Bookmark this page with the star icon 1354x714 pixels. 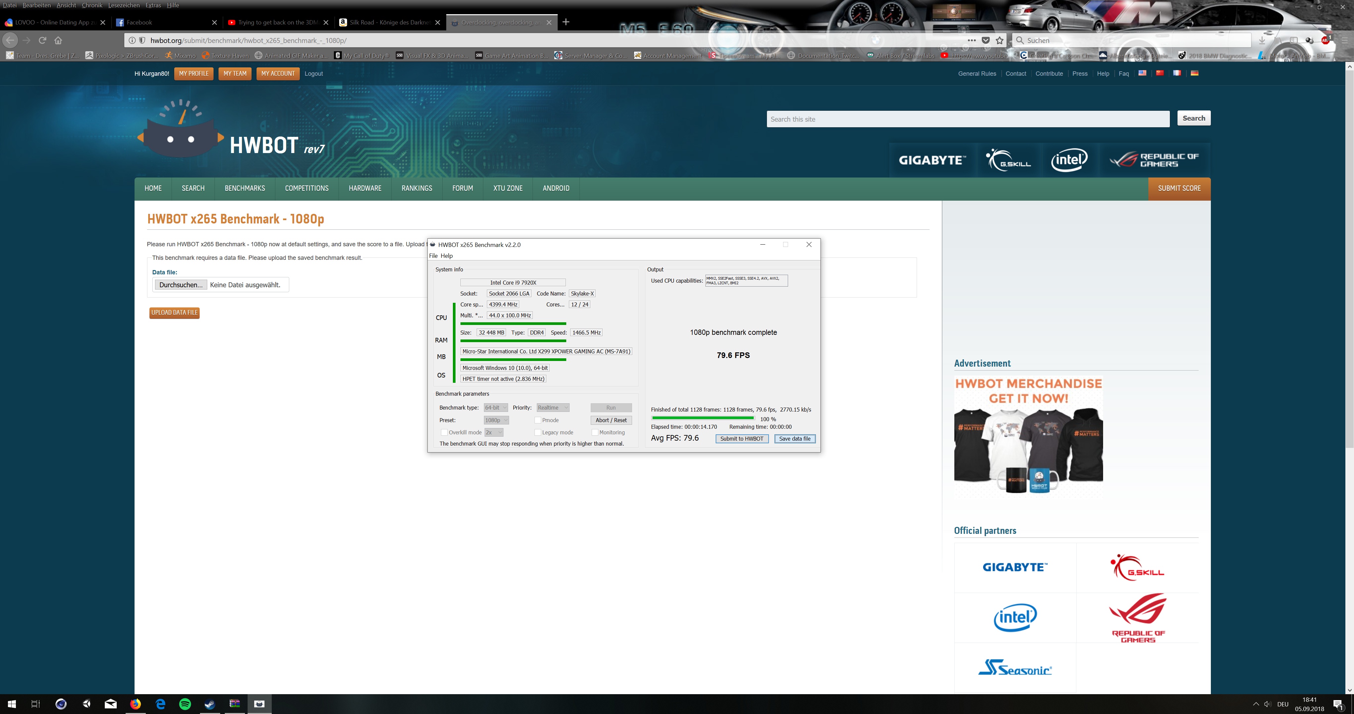(999, 40)
